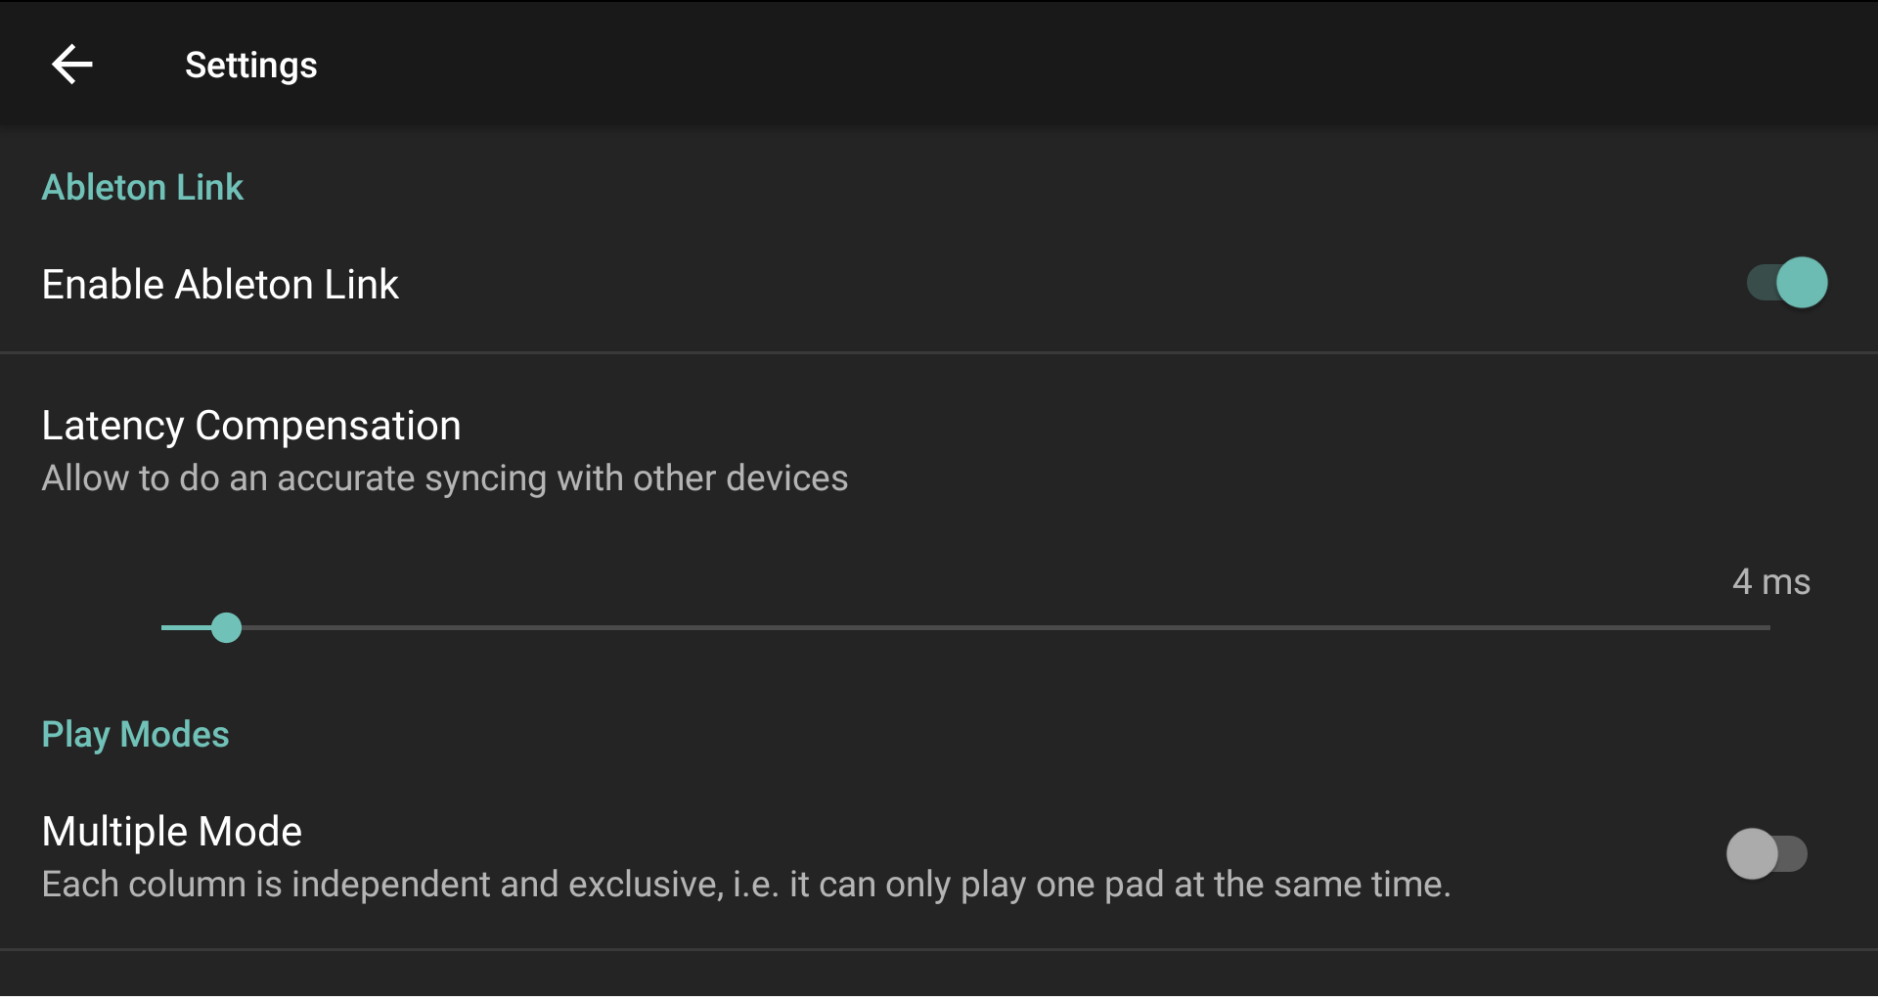Tap the Multiple Mode description text

point(746,885)
